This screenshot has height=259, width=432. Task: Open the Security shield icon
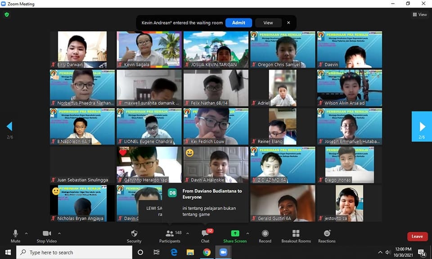[134, 236]
